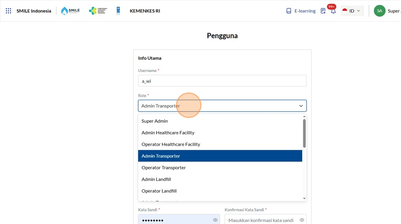Image resolution: width=401 pixels, height=224 pixels.
Task: Collapse the Role dropdown using its chevron
Action: (x=301, y=106)
